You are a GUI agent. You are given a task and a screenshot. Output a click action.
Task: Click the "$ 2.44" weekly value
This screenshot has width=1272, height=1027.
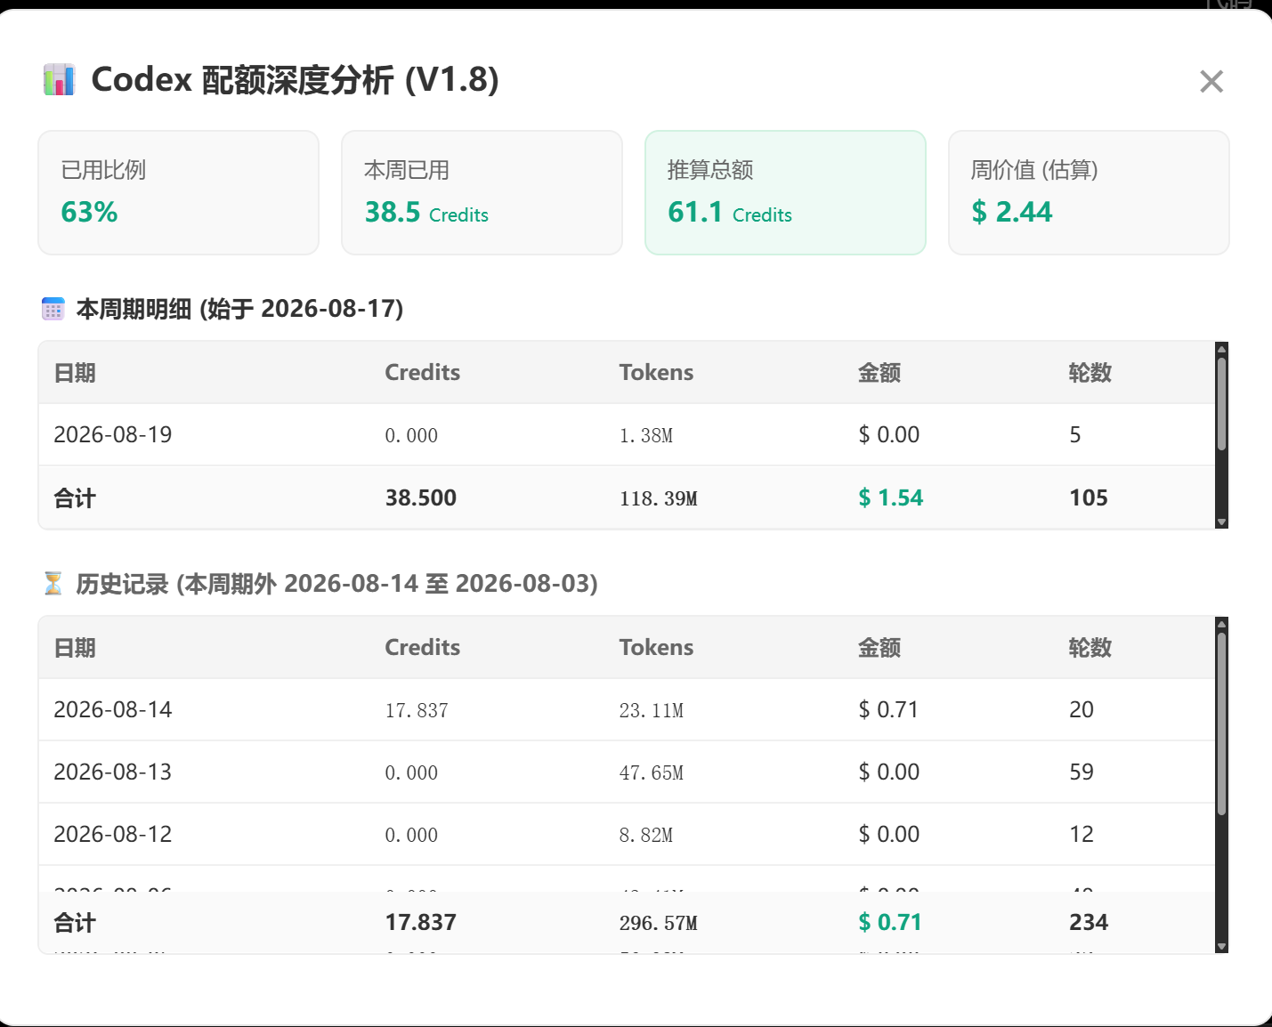click(1012, 212)
